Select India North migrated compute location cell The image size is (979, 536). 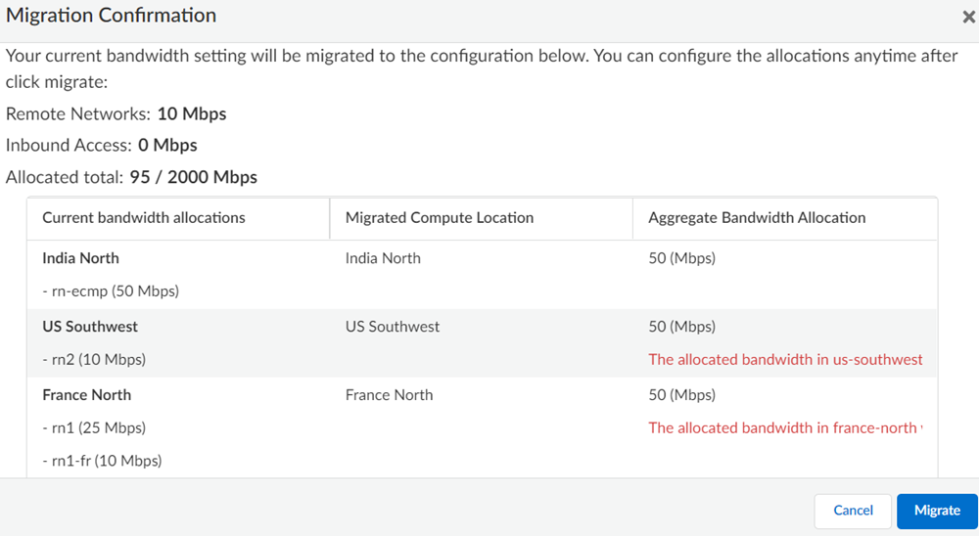383,258
